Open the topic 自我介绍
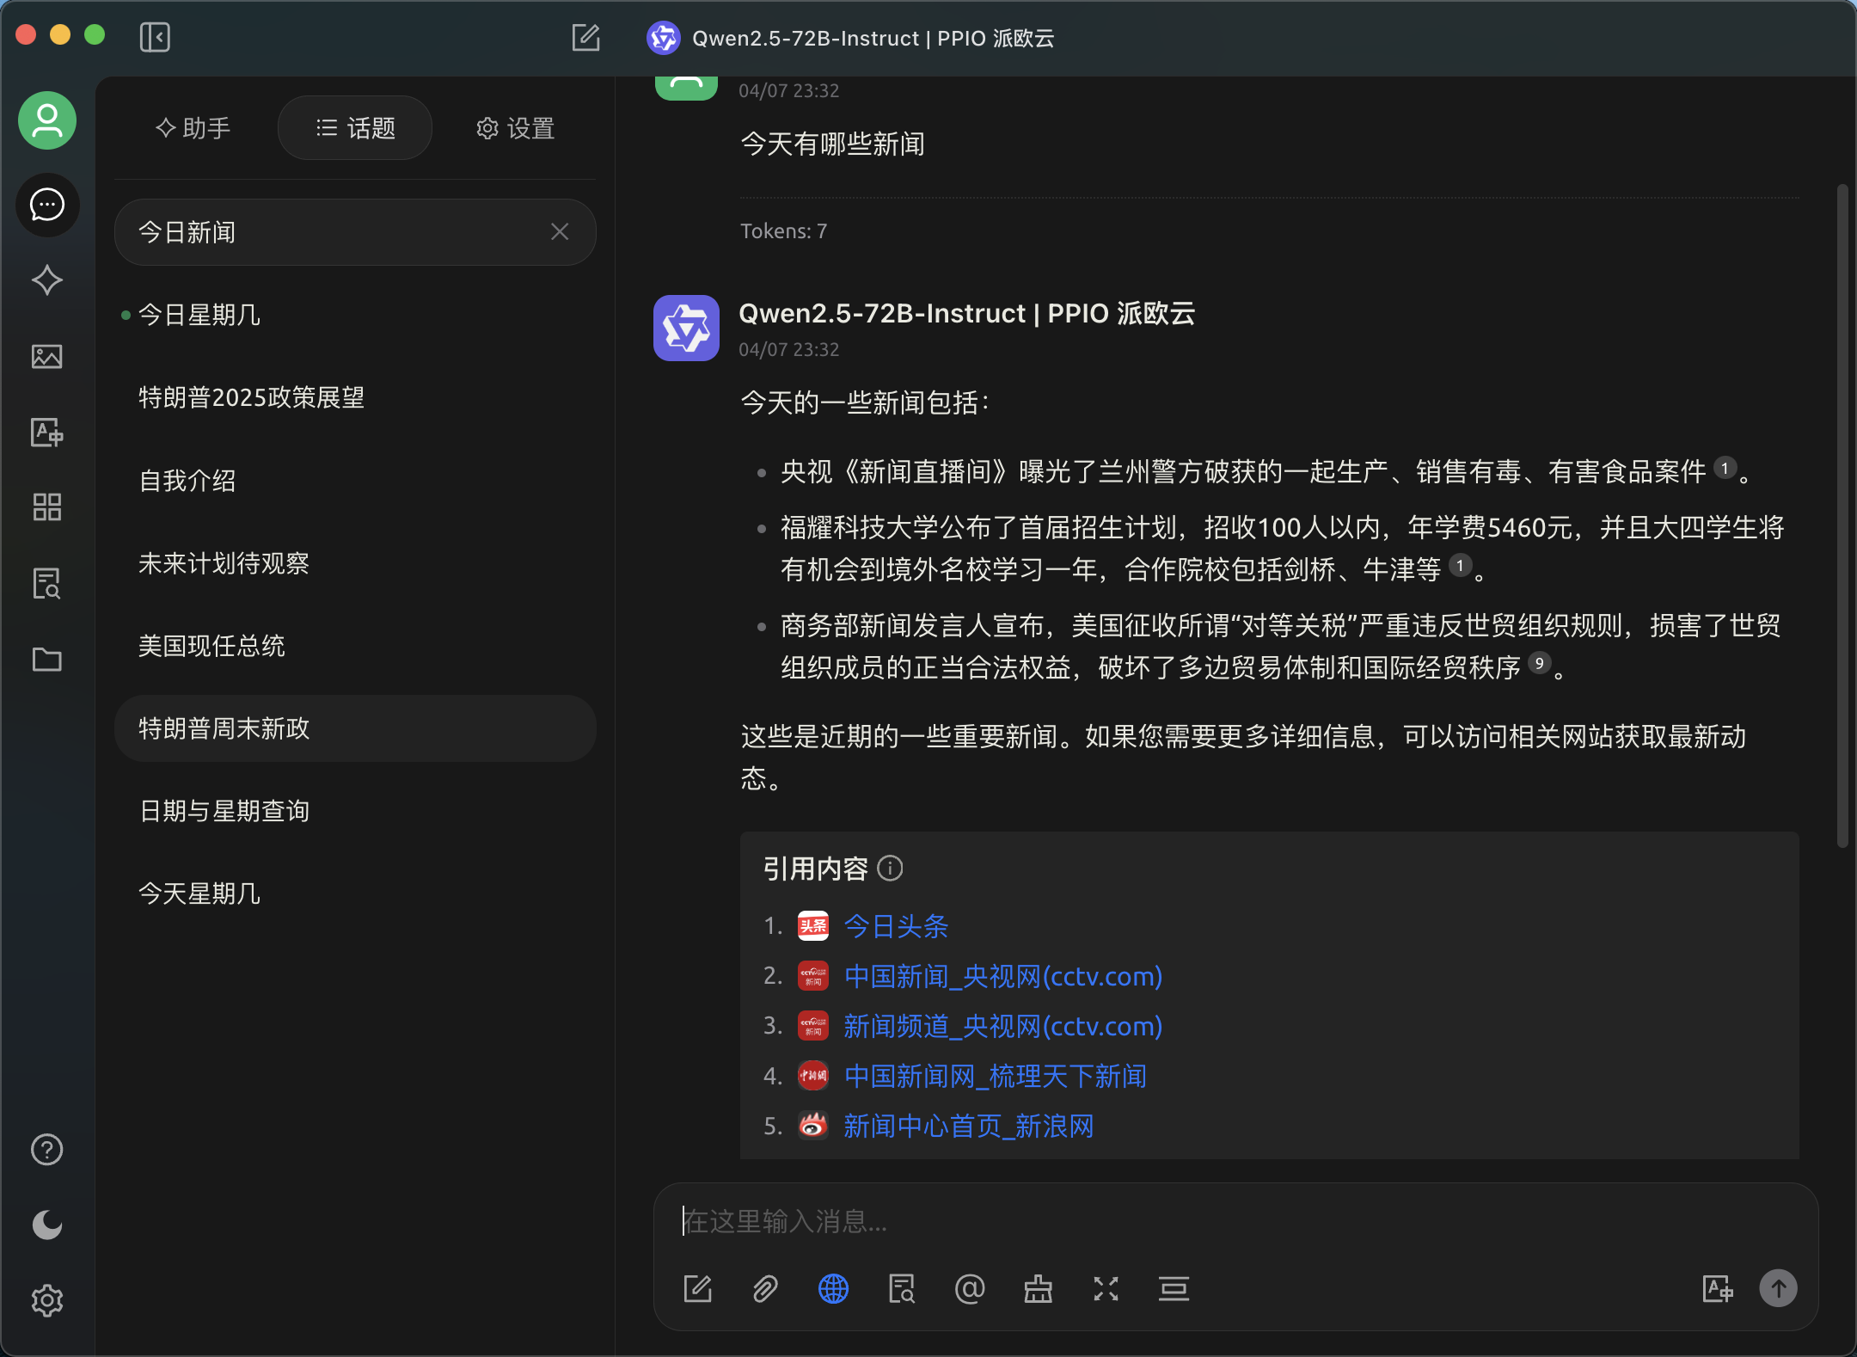Viewport: 1857px width, 1357px height. pyautogui.click(x=355, y=480)
